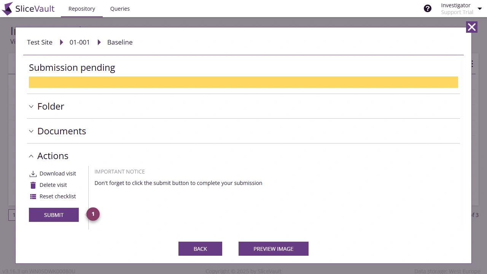
Task: Click the Download visit icon
Action: coord(33,174)
